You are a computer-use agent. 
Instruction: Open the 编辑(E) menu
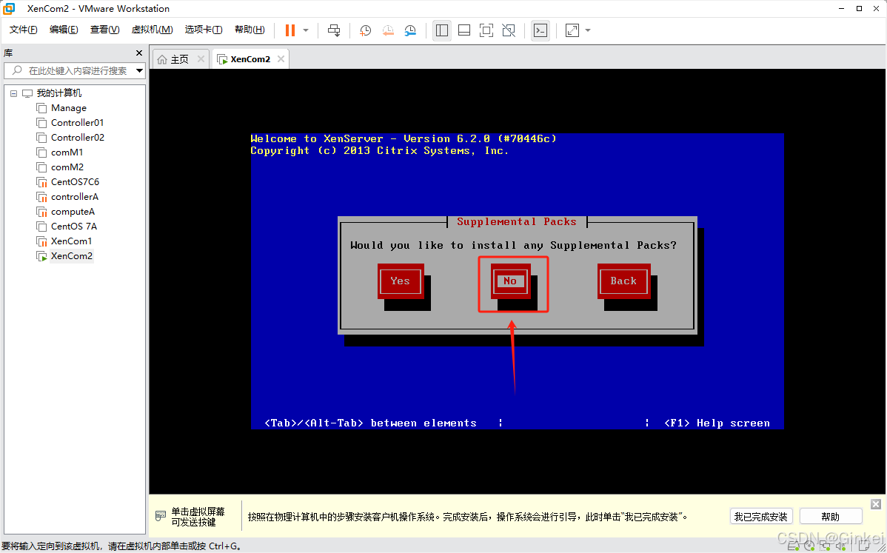coord(64,30)
